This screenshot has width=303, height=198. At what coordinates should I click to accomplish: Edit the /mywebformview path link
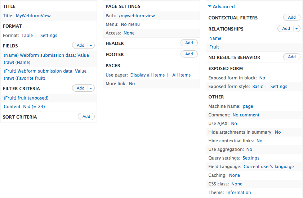pos(137,16)
